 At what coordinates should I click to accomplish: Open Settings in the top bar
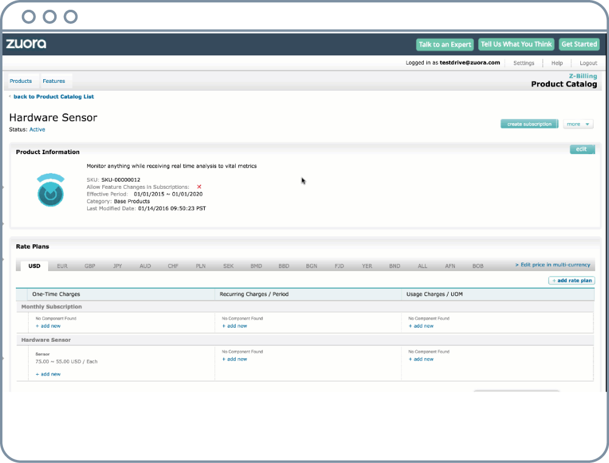524,63
